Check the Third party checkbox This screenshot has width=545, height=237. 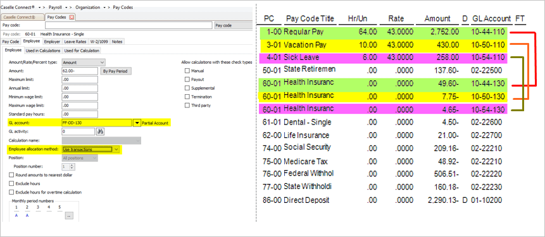pos(187,106)
